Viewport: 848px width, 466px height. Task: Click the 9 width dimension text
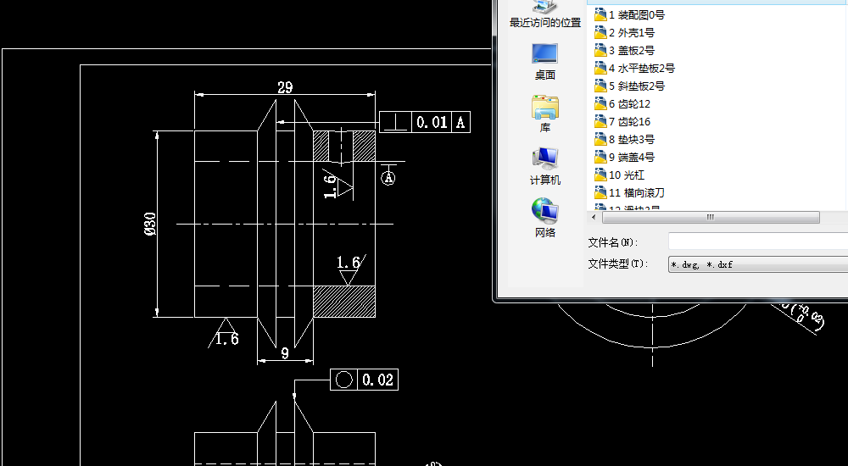pyautogui.click(x=285, y=353)
